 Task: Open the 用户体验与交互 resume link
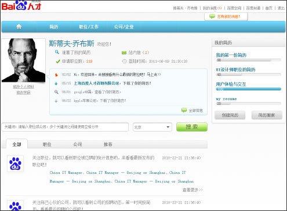(x=231, y=84)
